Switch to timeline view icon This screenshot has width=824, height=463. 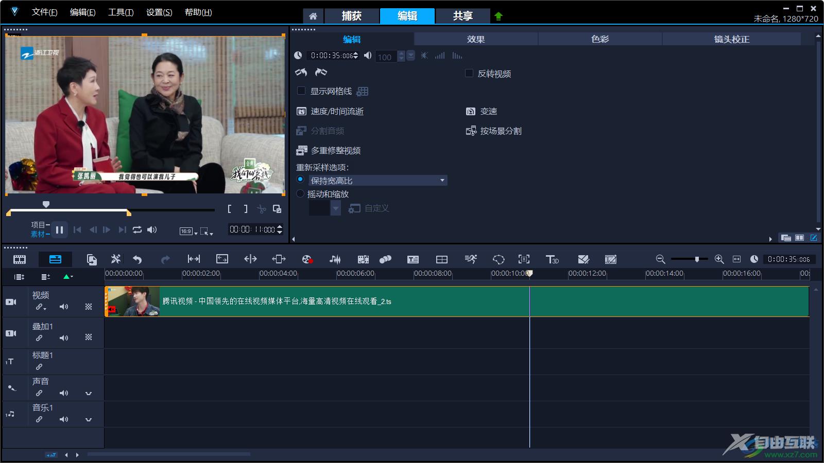[55, 259]
